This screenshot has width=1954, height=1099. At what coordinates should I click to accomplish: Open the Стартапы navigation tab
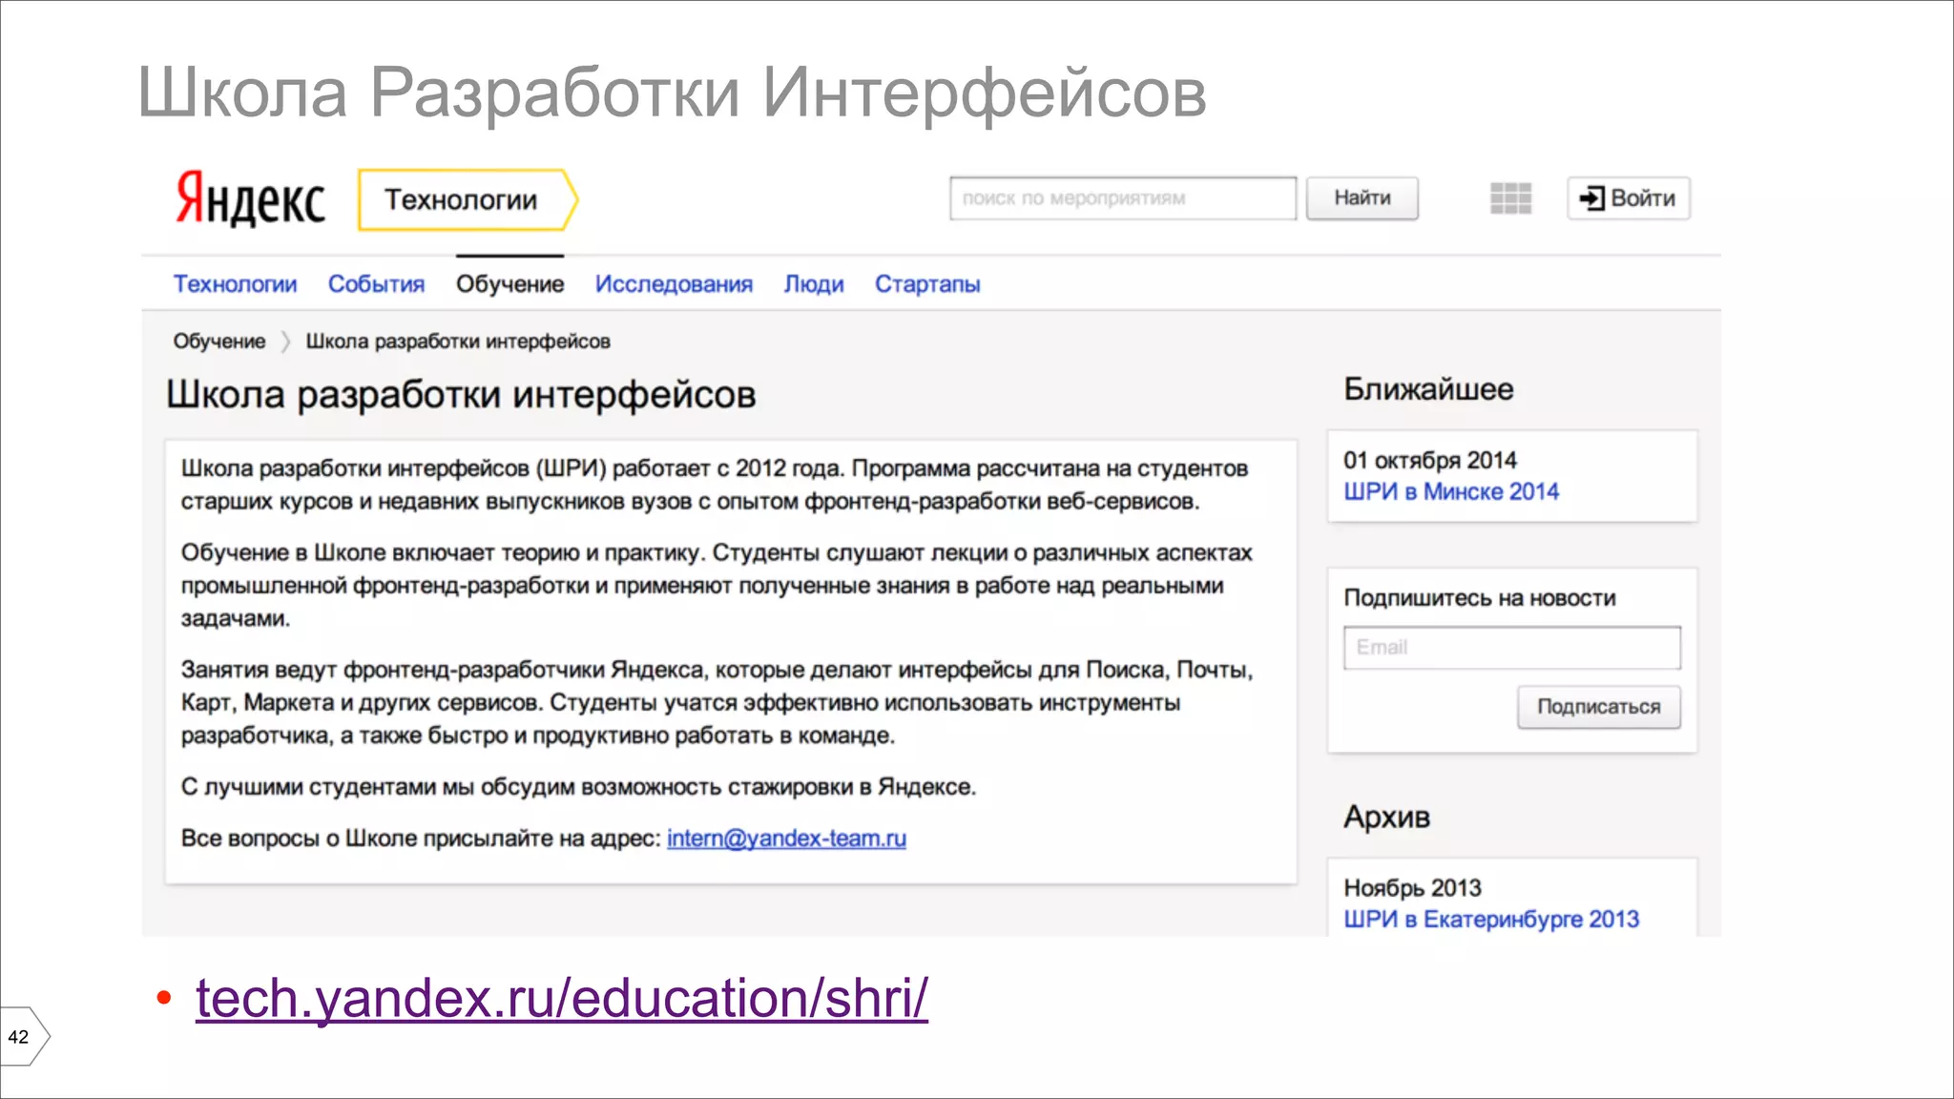(x=927, y=284)
